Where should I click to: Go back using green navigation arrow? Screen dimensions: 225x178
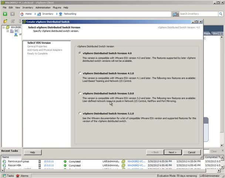tap(5, 14)
